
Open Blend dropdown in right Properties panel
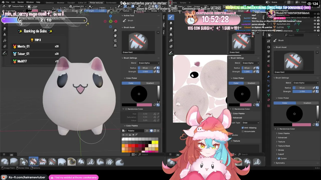tap(305, 83)
